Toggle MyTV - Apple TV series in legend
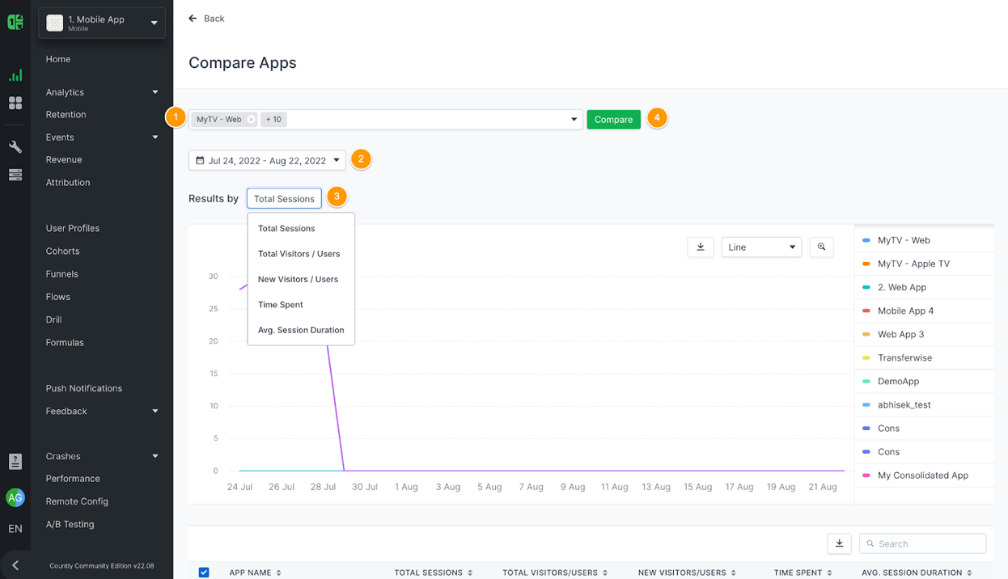 pyautogui.click(x=925, y=264)
